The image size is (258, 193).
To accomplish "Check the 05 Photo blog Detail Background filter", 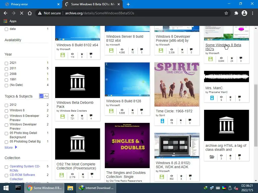I will click(6, 134).
